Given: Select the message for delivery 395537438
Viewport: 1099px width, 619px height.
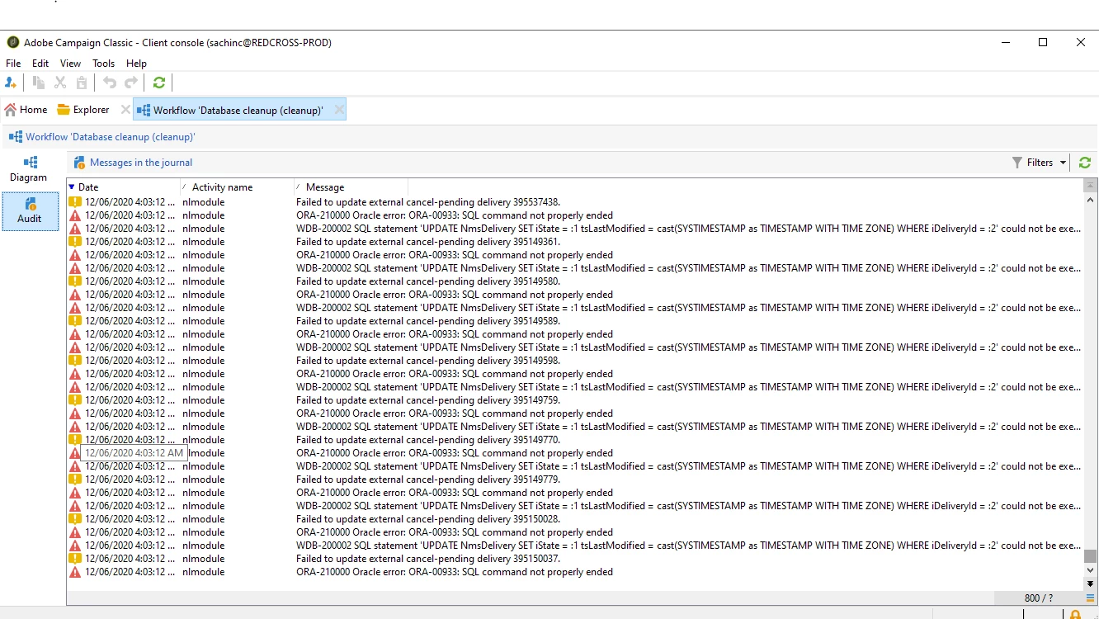Looking at the screenshot, I should click(428, 202).
